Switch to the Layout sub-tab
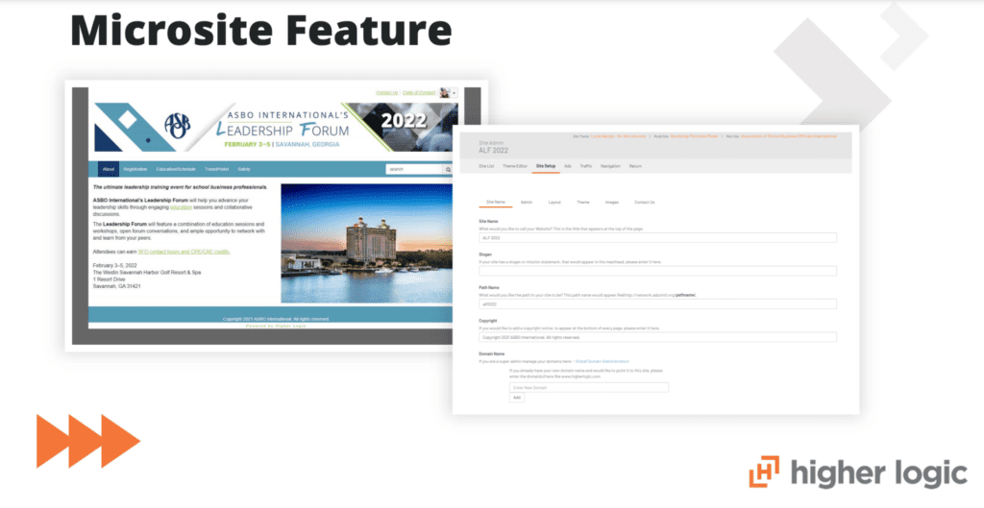The image size is (984, 508). [554, 203]
